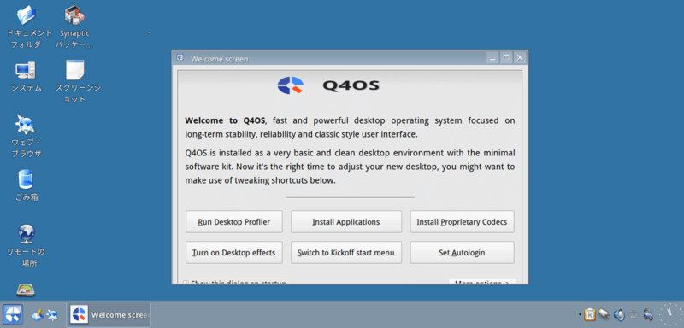Launch Konqueror browser from the taskbar
Image resolution: width=684 pixels, height=328 pixels.
pyautogui.click(x=52, y=314)
